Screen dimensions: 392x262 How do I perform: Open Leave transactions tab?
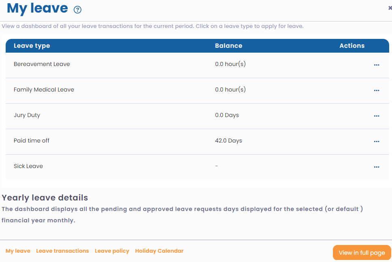tap(62, 251)
